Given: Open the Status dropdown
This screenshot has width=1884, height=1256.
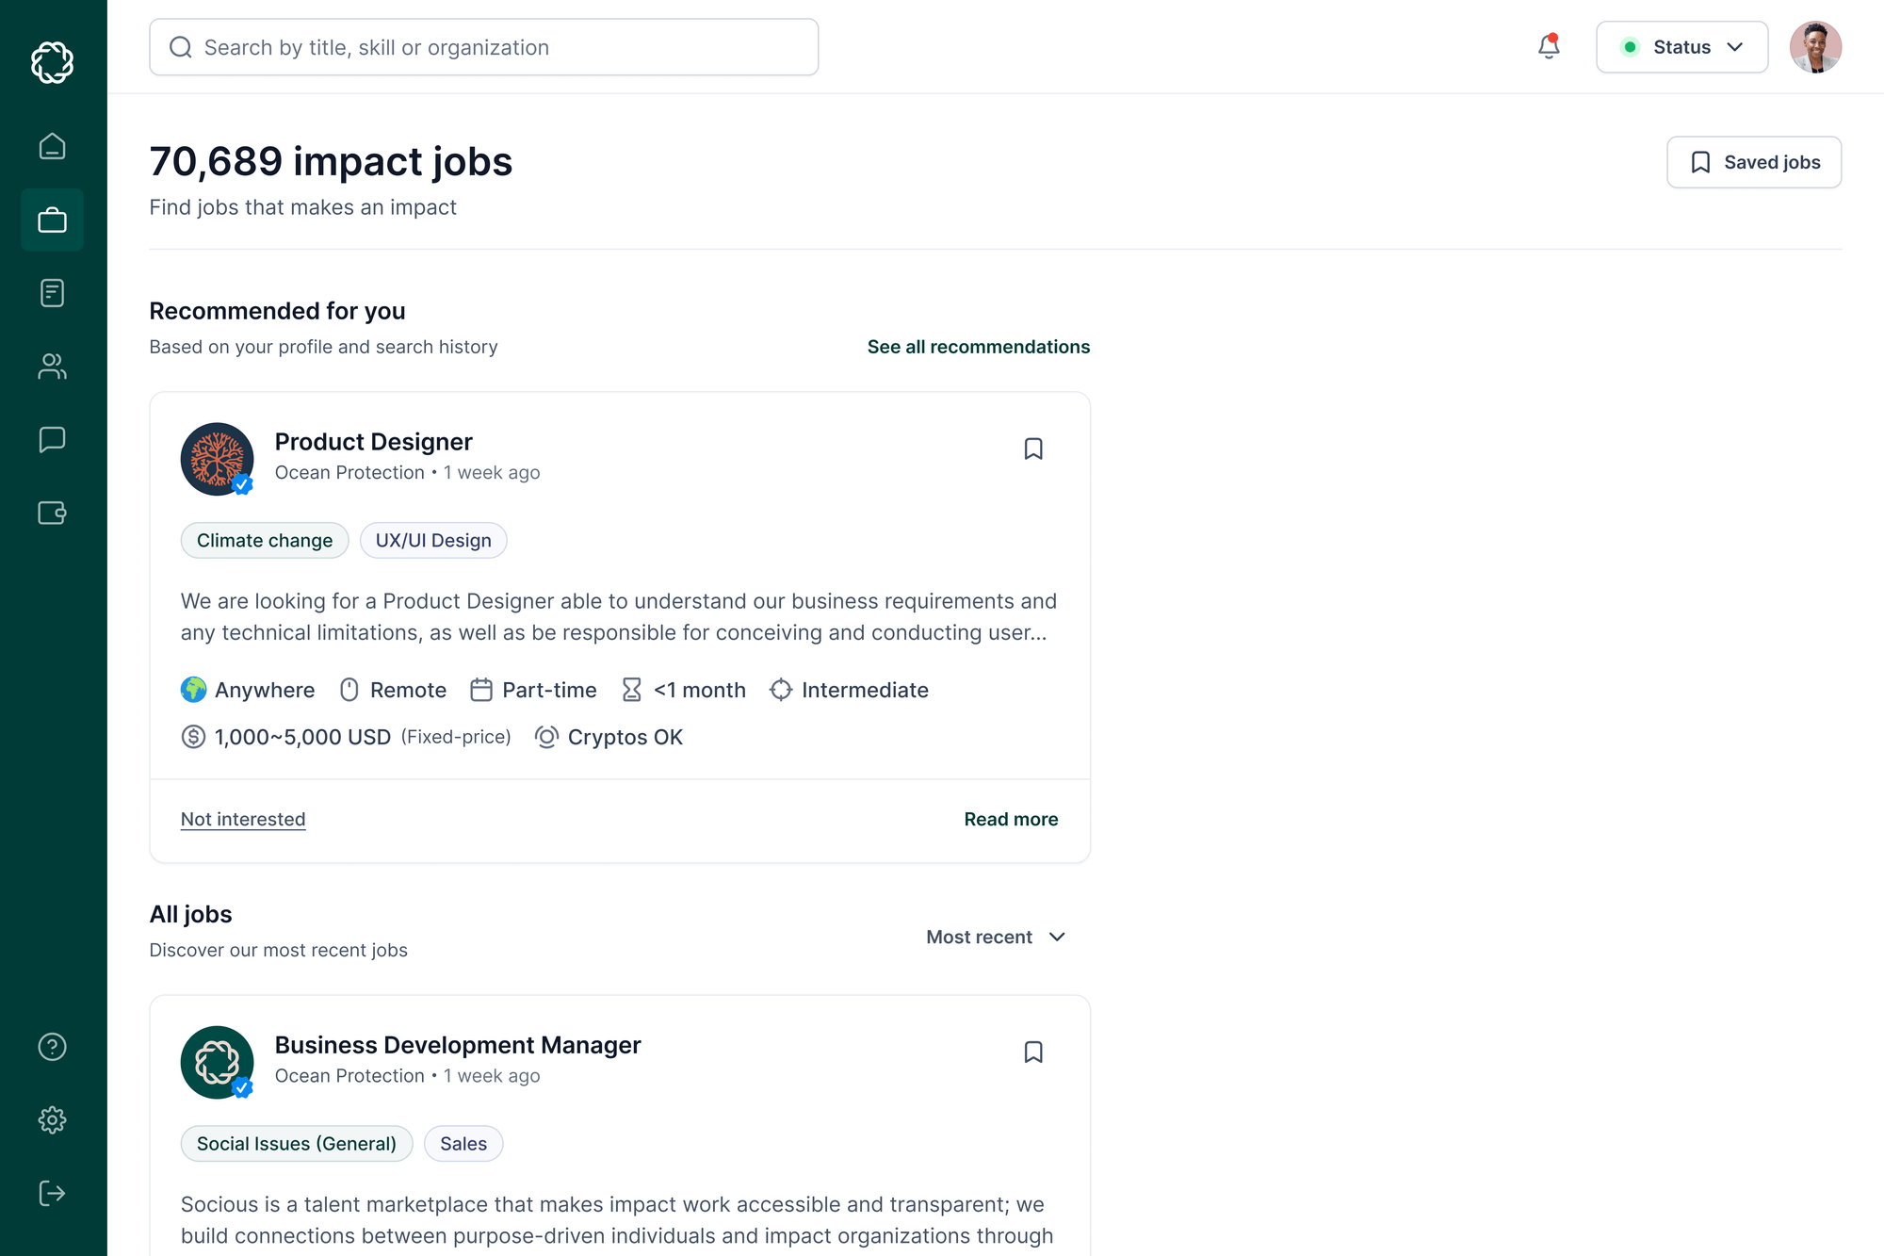Looking at the screenshot, I should click(1682, 47).
